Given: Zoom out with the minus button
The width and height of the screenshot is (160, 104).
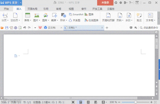Looking at the screenshot, I should [x=119, y=102].
